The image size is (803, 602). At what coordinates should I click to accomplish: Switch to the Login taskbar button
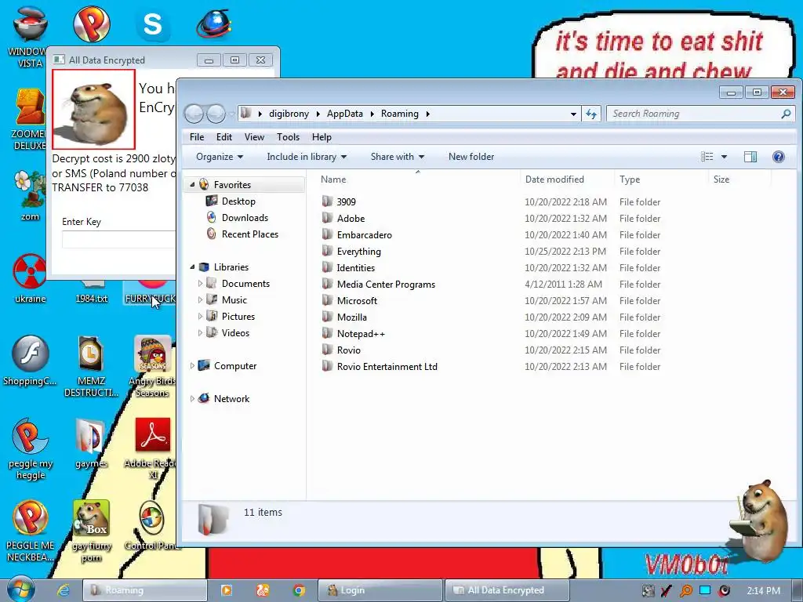click(380, 590)
